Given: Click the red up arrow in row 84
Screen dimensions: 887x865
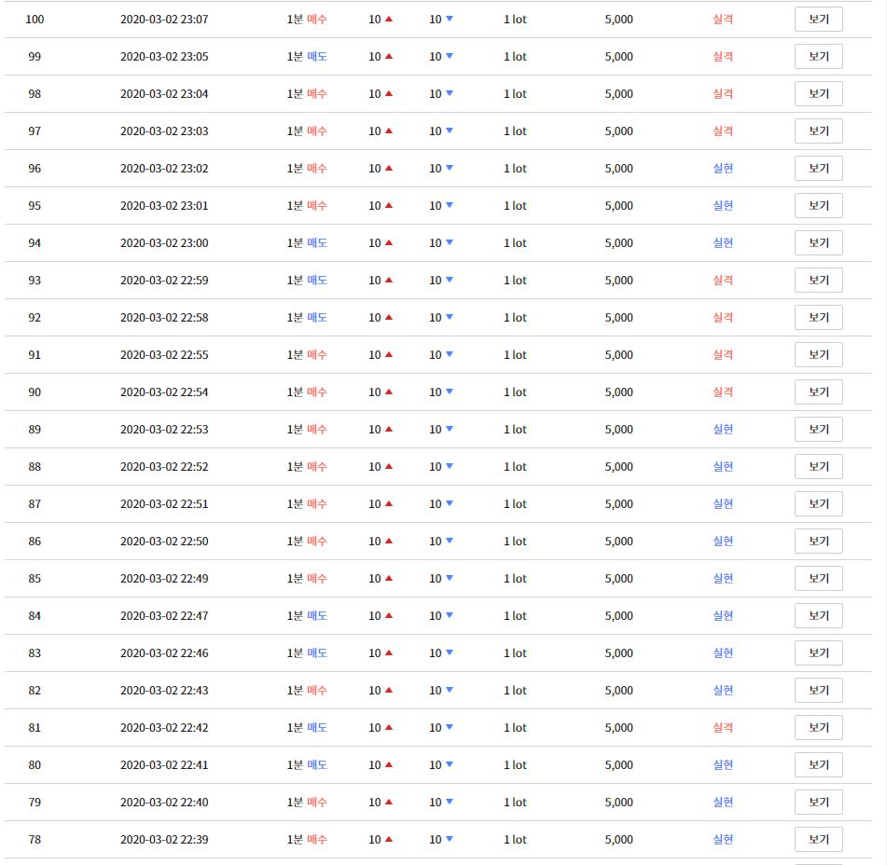Looking at the screenshot, I should click(x=389, y=616).
